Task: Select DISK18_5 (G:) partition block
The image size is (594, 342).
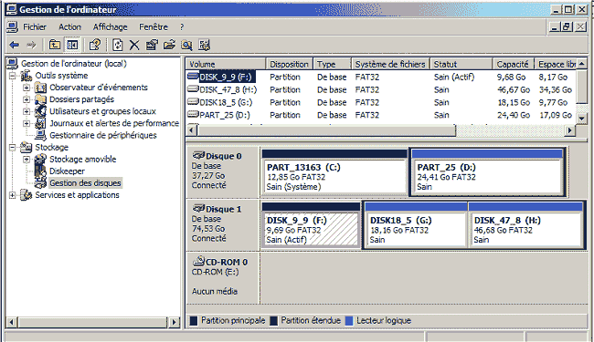Action: tap(416, 225)
